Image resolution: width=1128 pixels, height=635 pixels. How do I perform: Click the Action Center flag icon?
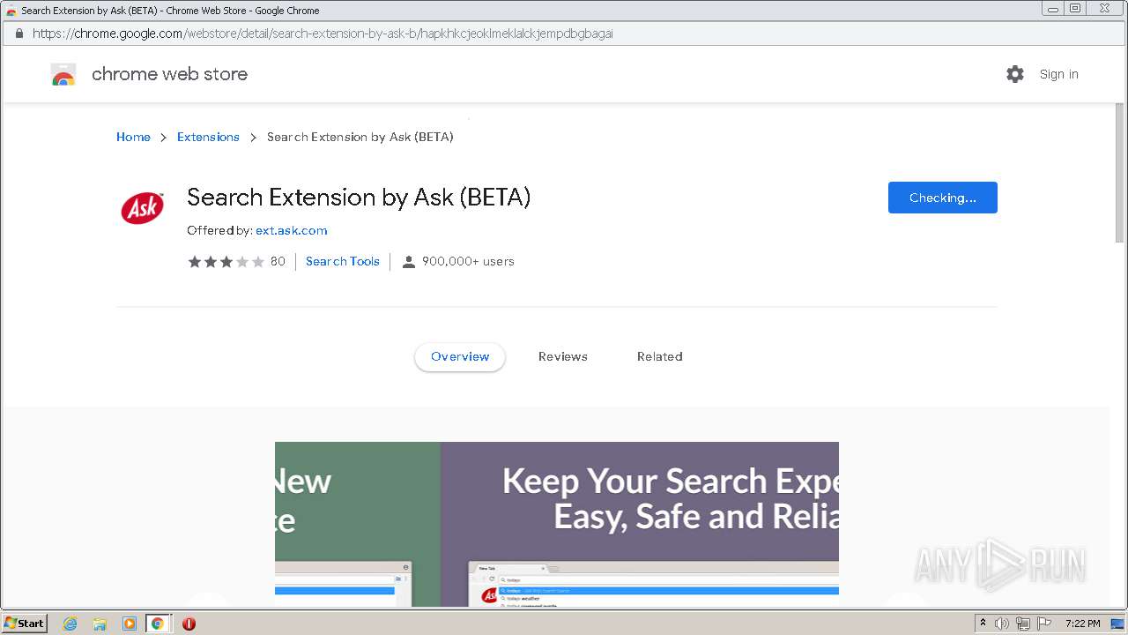point(1044,624)
